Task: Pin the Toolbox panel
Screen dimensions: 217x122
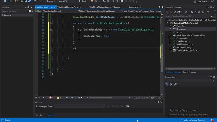Action: coord(28,7)
